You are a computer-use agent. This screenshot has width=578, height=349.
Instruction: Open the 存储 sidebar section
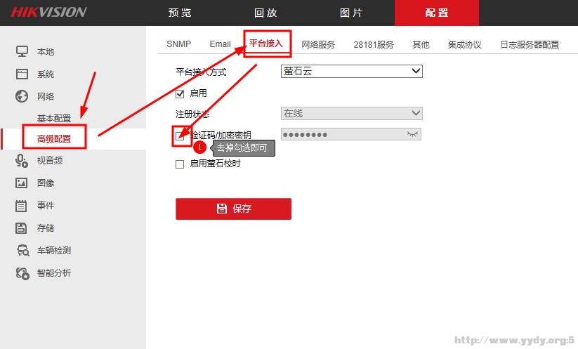coord(46,228)
